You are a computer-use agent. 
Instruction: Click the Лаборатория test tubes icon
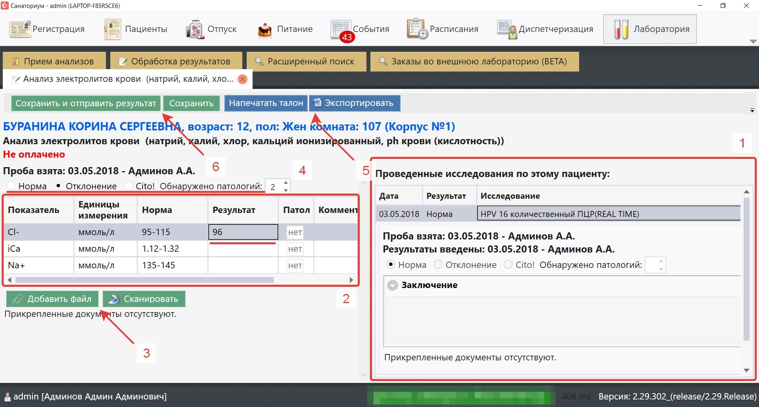click(x=621, y=29)
